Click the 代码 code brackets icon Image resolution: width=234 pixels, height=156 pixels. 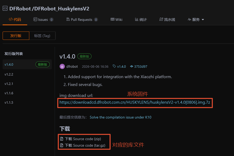click(x=11, y=19)
